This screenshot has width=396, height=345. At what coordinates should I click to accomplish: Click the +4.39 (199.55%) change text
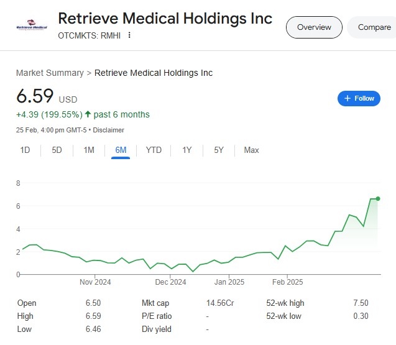click(x=49, y=114)
